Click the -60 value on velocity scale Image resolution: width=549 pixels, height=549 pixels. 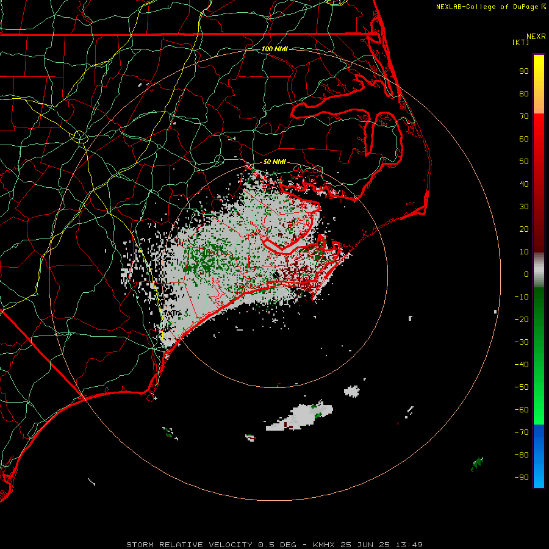point(522,410)
